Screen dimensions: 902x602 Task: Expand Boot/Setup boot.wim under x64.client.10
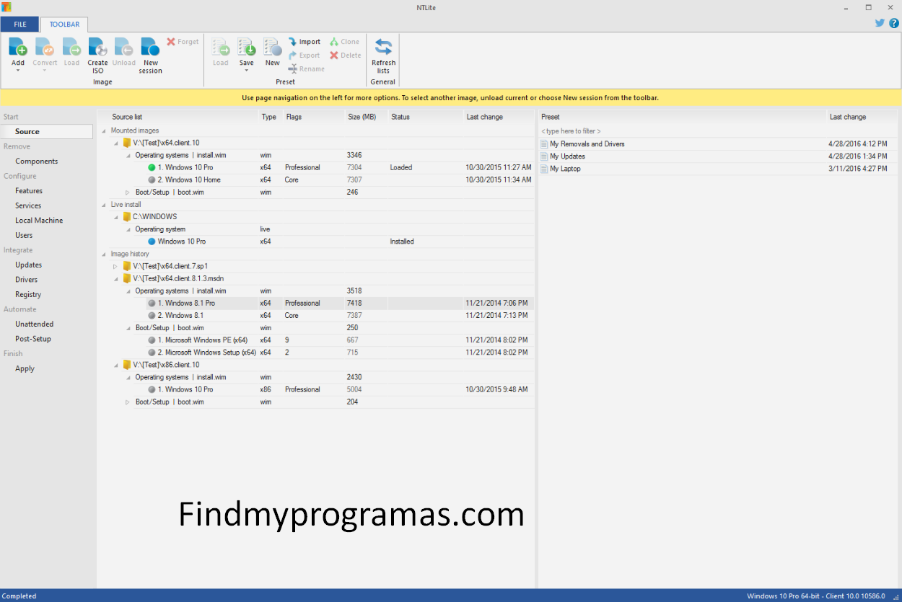(x=128, y=192)
